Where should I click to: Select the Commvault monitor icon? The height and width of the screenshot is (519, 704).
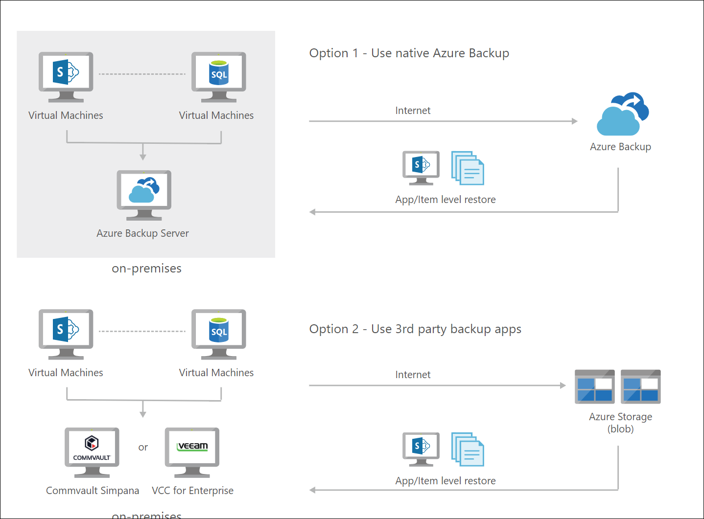point(92,452)
